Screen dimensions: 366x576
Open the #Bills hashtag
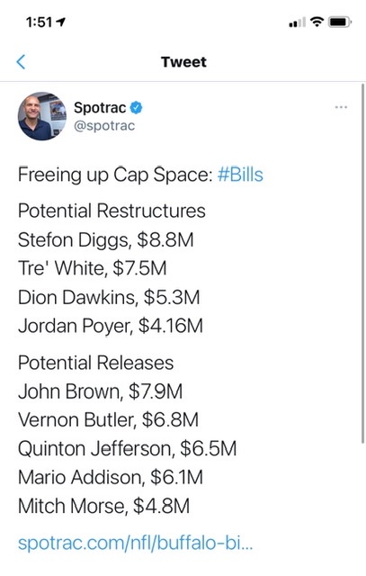240,175
